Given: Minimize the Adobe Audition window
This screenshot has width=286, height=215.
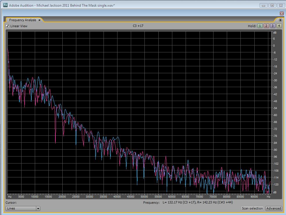Looking at the screenshot, I should [263, 5].
